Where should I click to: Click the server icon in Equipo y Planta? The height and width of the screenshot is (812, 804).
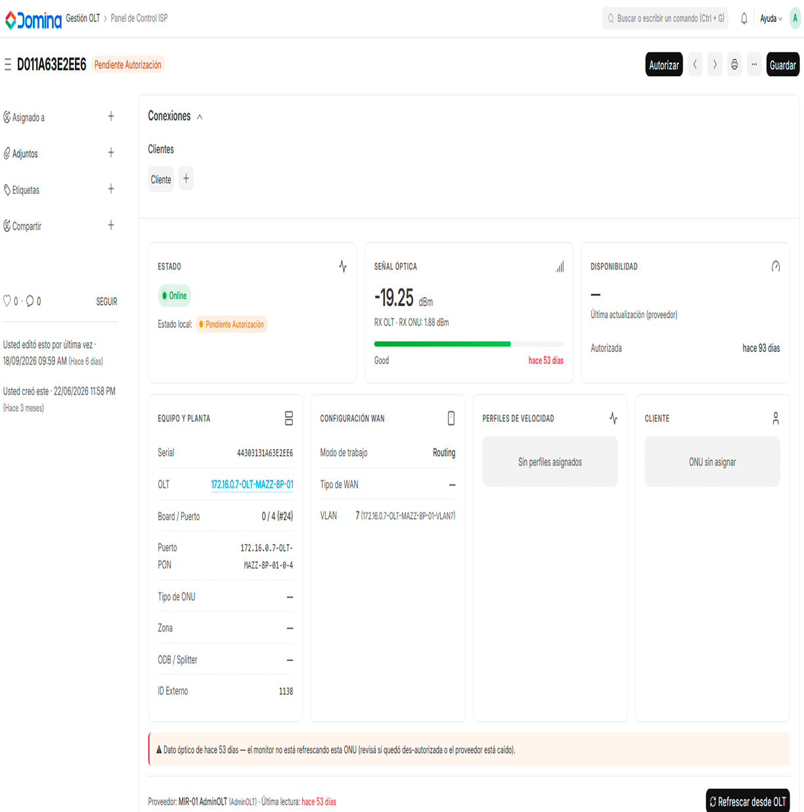click(288, 418)
